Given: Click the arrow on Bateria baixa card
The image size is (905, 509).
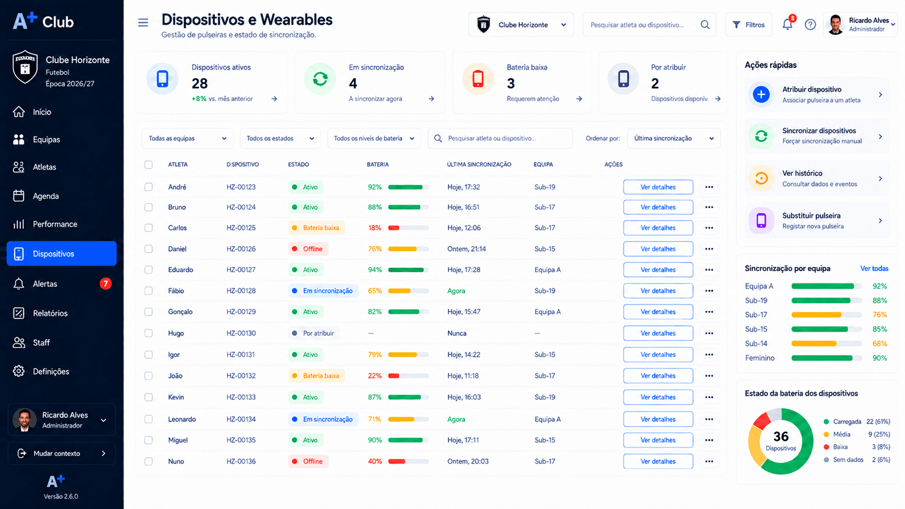Looking at the screenshot, I should [x=579, y=99].
